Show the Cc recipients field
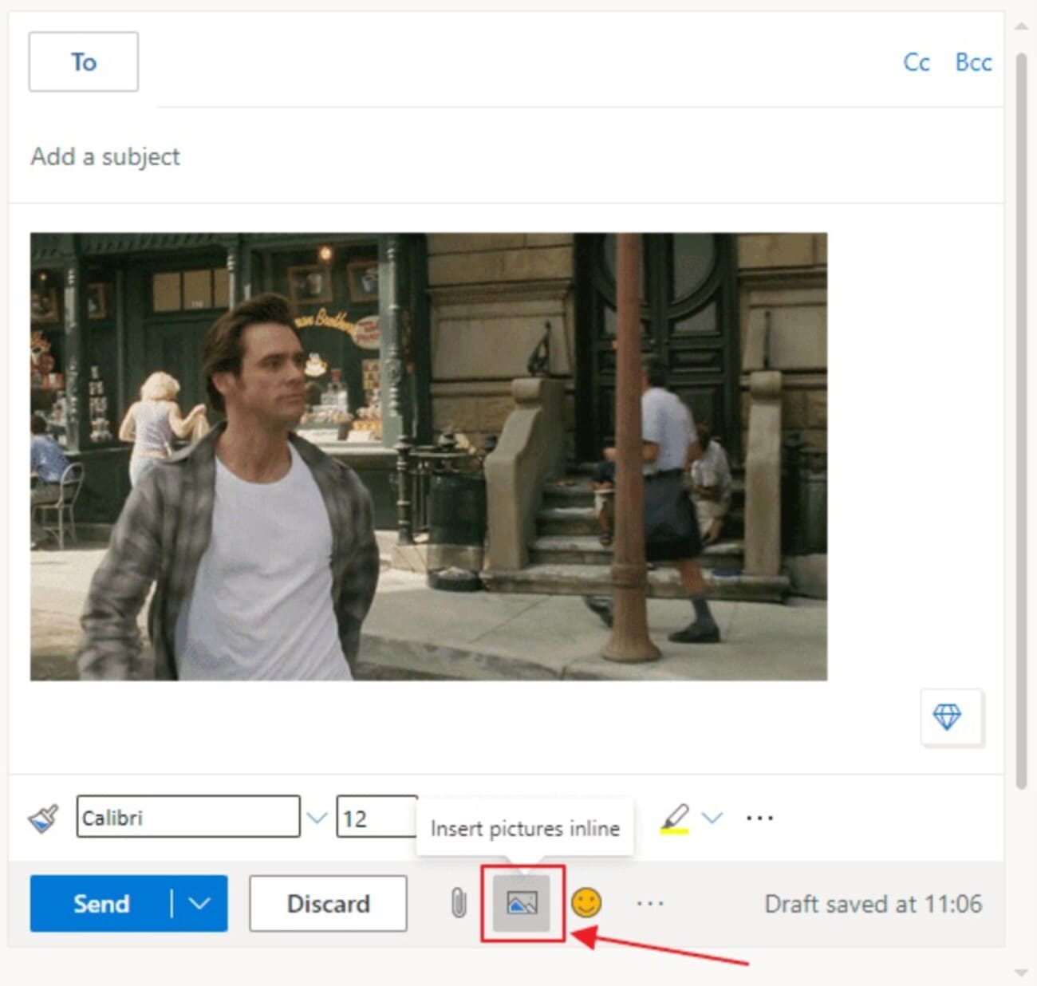This screenshot has width=1037, height=986. [x=916, y=63]
